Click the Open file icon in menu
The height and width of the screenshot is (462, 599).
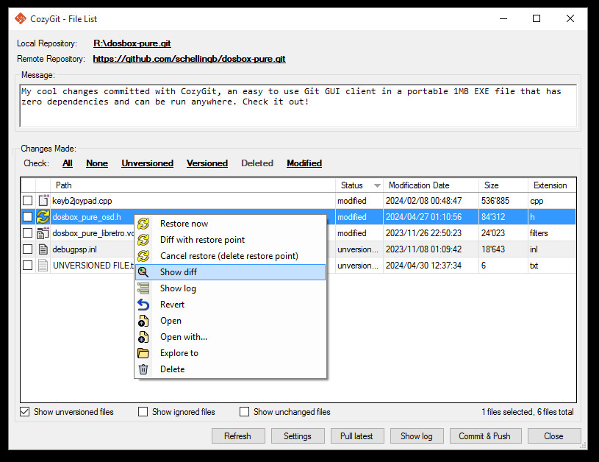[143, 321]
